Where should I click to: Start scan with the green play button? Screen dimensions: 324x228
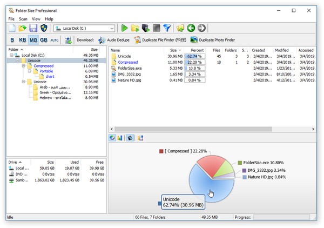point(125,28)
